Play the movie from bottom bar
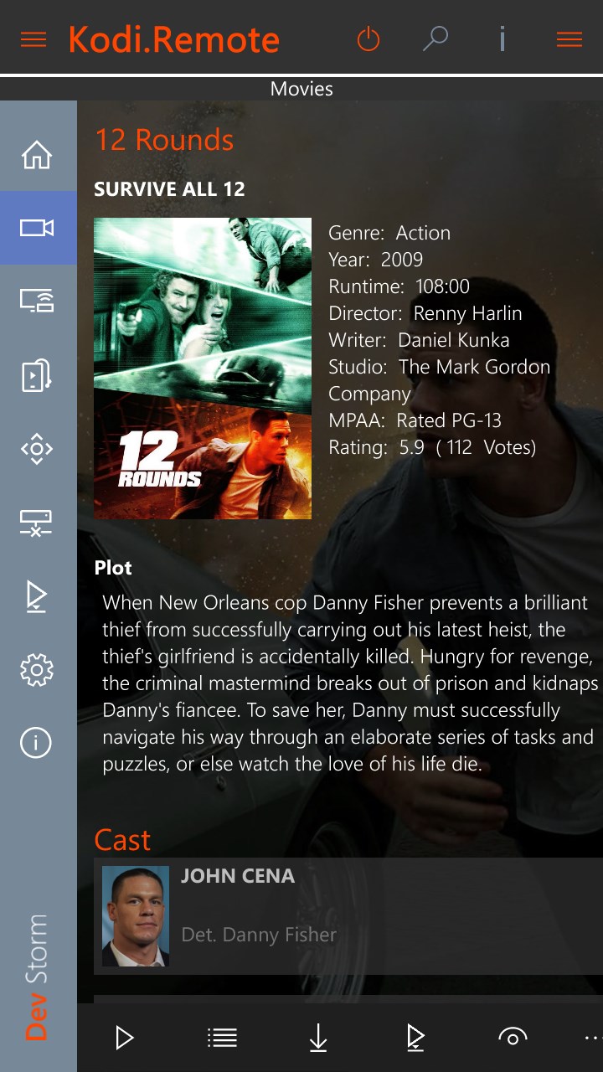Image resolution: width=603 pixels, height=1072 pixels. pyautogui.click(x=125, y=1038)
